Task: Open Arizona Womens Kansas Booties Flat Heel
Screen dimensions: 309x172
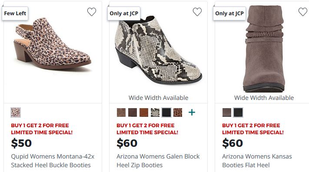Action: click(257, 161)
